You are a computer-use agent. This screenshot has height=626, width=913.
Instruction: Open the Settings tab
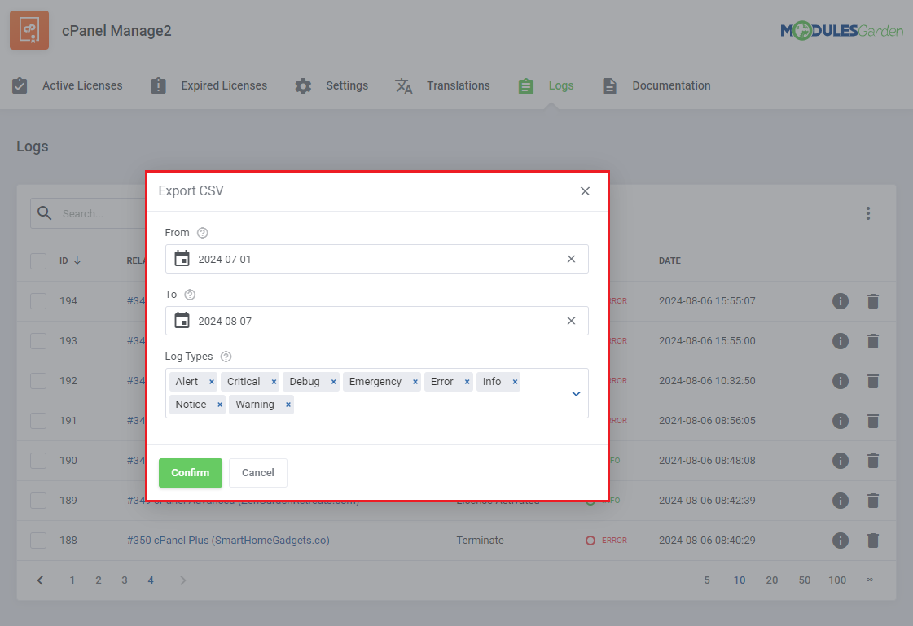pos(331,85)
